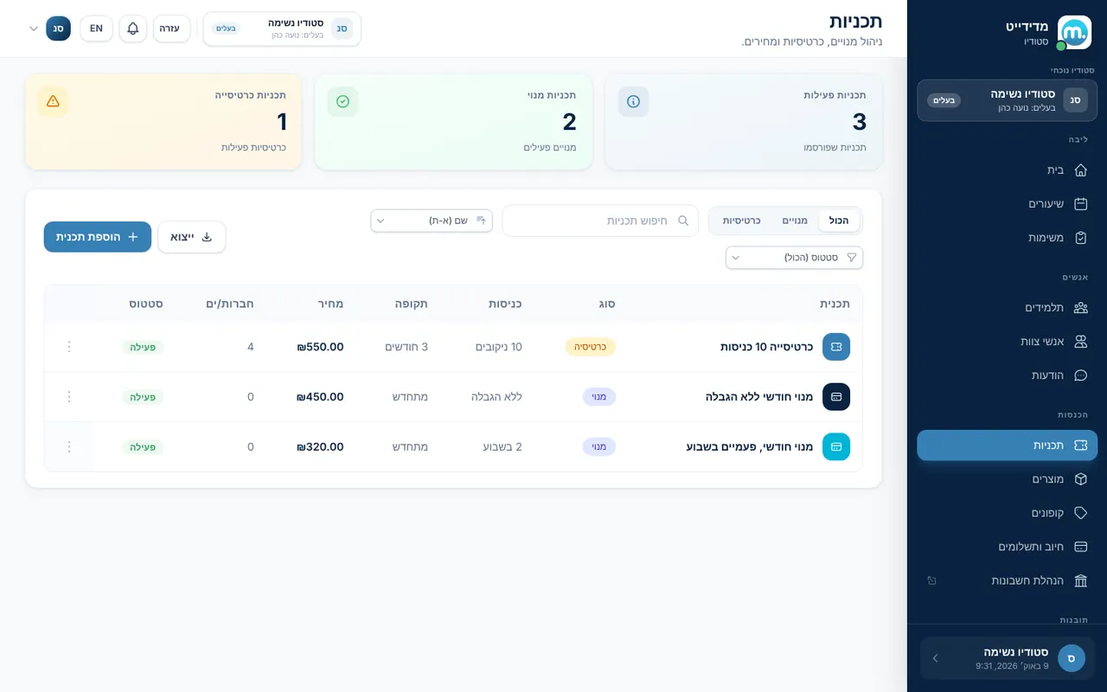The width and height of the screenshot is (1107, 692).
Task: Click the עזרה help button
Action: pyautogui.click(x=171, y=29)
